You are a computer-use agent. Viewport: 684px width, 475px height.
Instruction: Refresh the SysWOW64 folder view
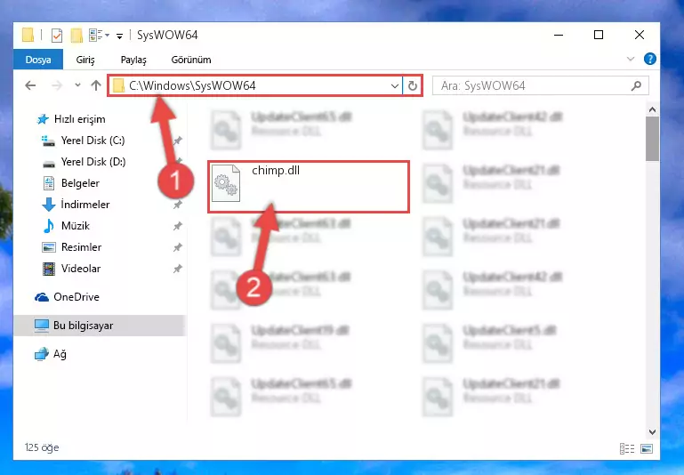[x=412, y=85]
